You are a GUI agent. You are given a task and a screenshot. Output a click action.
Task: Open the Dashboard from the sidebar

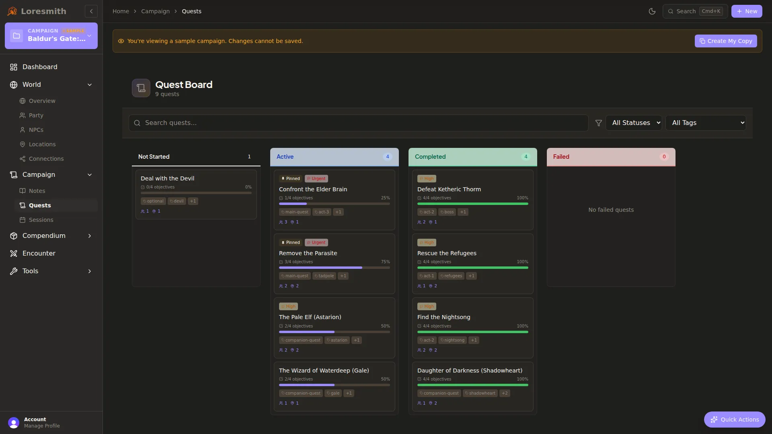click(39, 67)
